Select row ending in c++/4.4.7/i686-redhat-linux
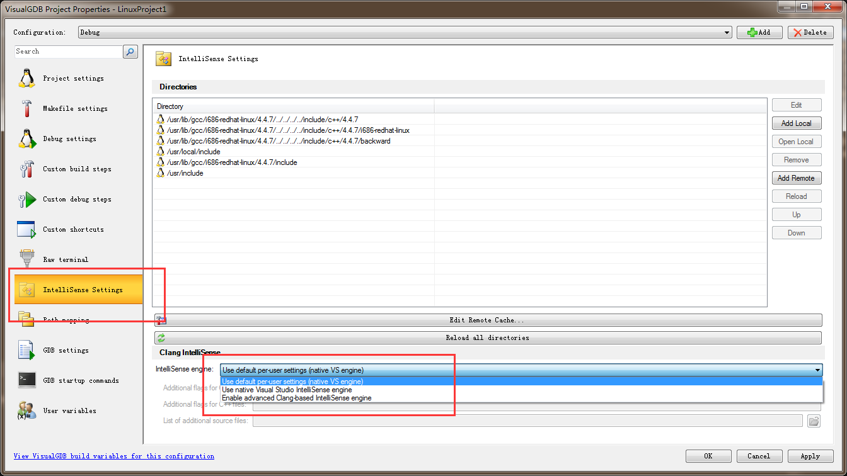Screen dimensions: 847x476 point(459,130)
